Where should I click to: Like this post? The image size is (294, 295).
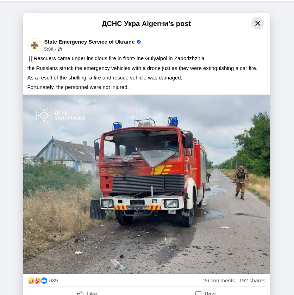(x=87, y=293)
